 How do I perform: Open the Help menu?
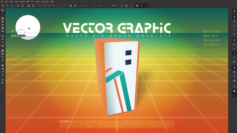[x=52, y=1]
